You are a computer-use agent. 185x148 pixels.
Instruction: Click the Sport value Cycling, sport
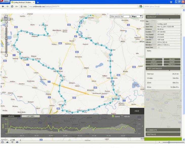(168, 24)
